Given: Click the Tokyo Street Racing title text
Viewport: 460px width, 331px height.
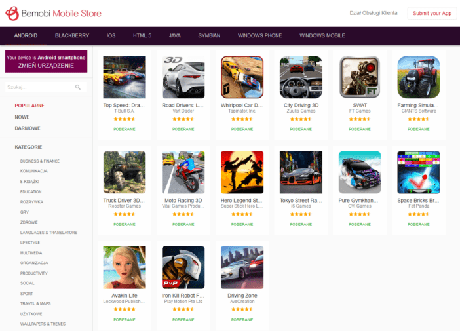Looking at the screenshot, I should 301,201.
